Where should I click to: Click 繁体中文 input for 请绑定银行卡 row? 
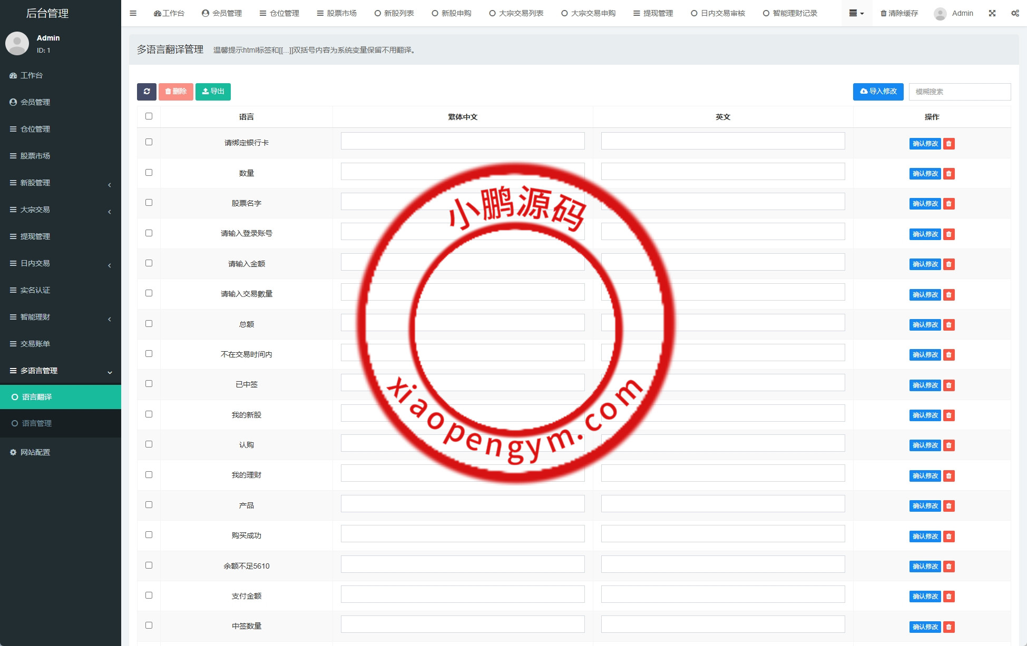coord(463,141)
